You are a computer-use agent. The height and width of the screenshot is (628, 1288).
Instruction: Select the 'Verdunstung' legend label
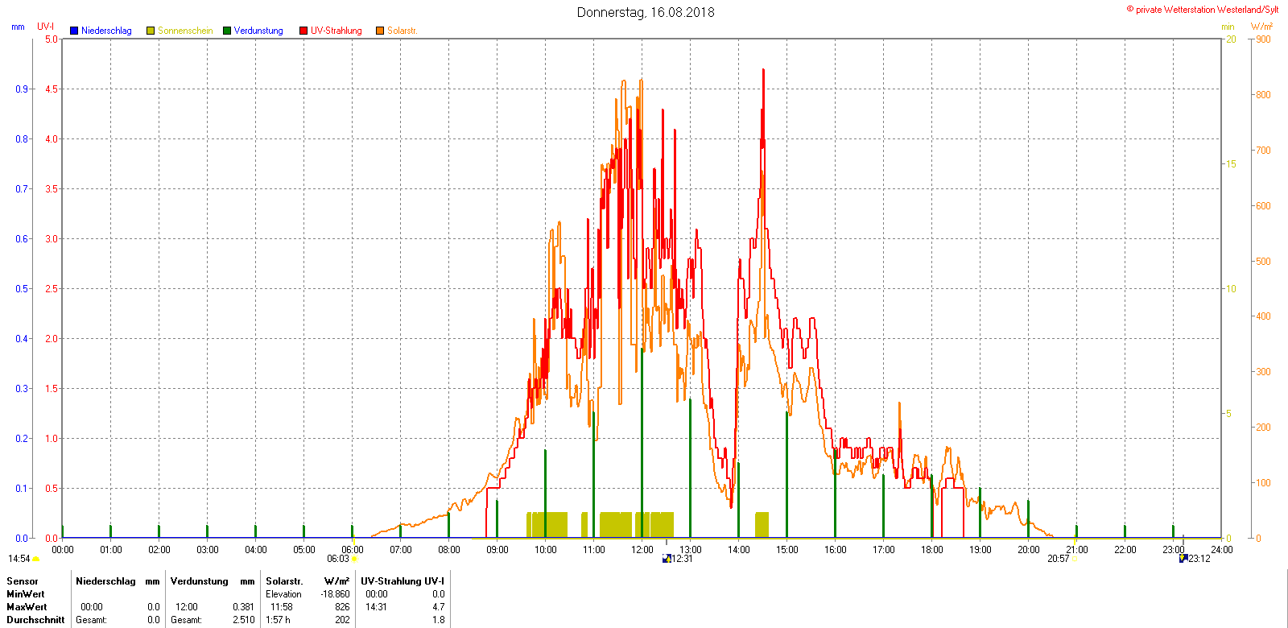click(x=258, y=31)
